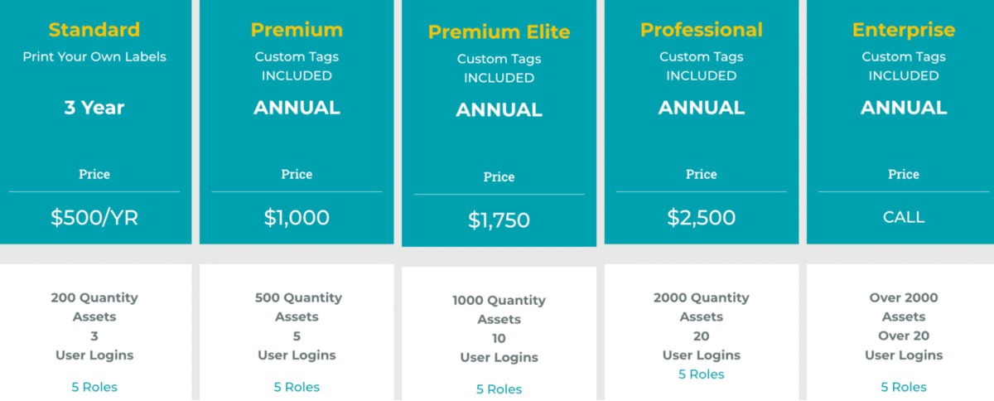Choose the $2,500 price
994x401 pixels.
click(x=702, y=218)
